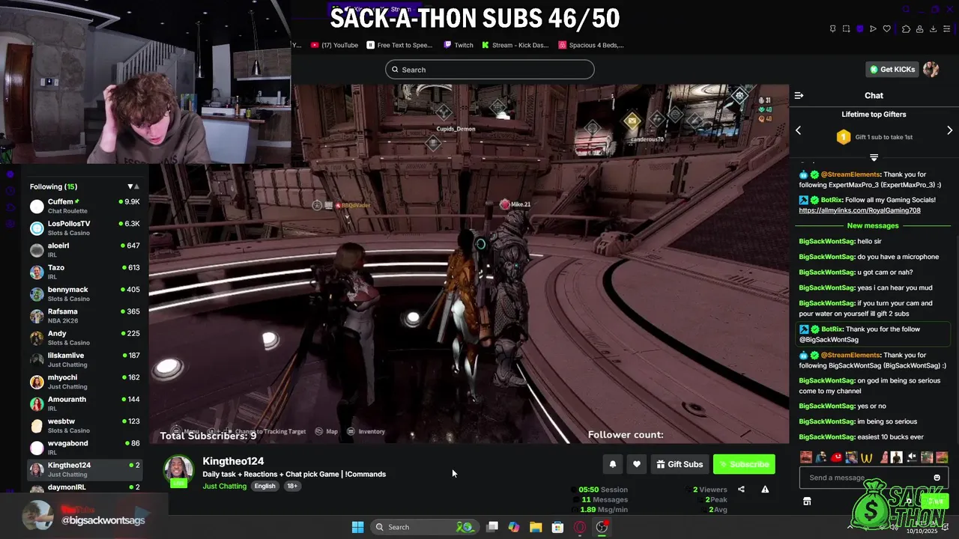The height and width of the screenshot is (539, 959).
Task: Open the browser downloads icon
Action: click(x=933, y=29)
